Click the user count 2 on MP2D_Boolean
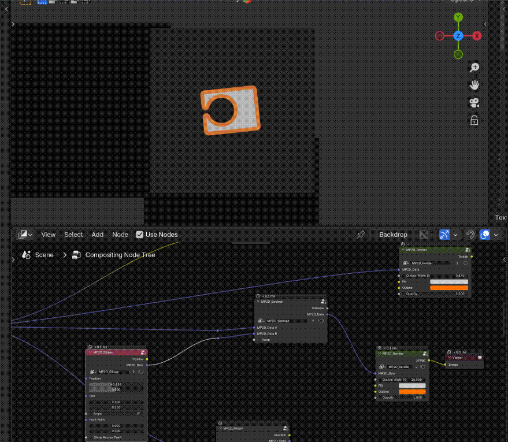This screenshot has height=442, width=508. [313, 321]
